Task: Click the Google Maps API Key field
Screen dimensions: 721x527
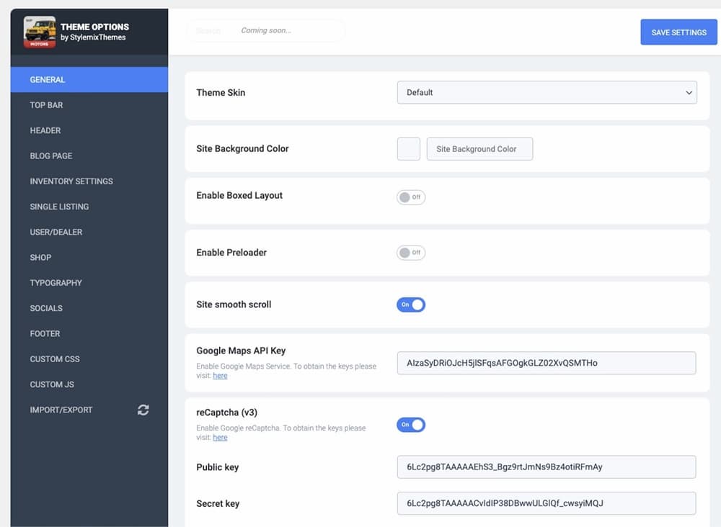Action: tap(547, 363)
